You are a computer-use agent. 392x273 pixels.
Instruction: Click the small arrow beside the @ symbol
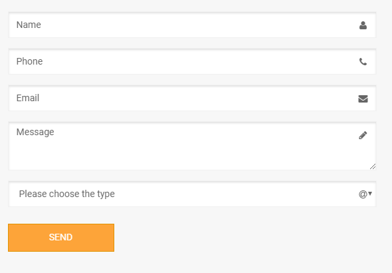coord(370,193)
